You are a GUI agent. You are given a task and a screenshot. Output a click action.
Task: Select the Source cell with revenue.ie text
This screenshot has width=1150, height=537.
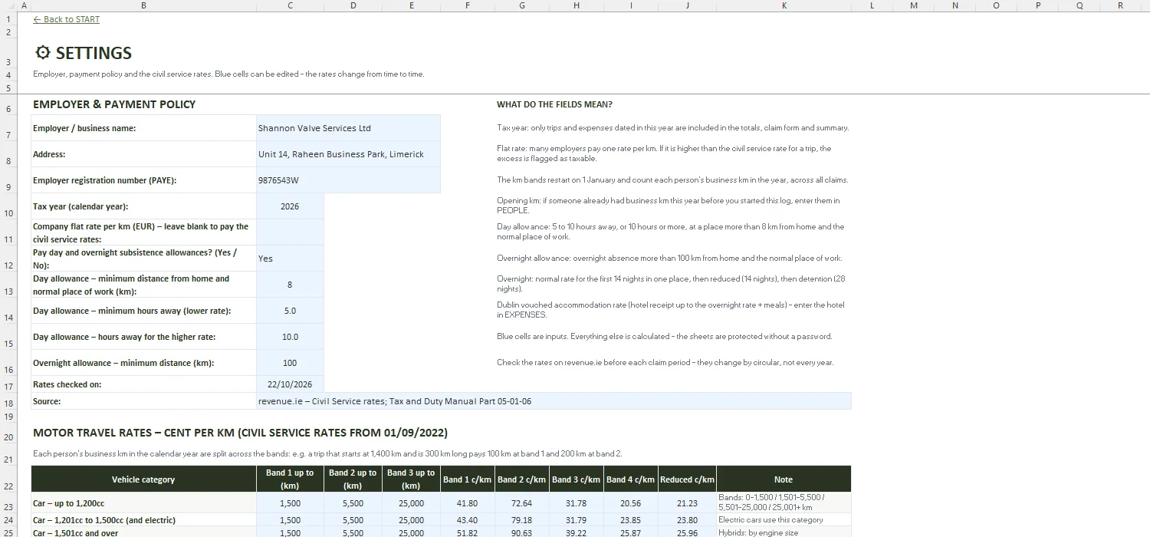[x=554, y=401]
